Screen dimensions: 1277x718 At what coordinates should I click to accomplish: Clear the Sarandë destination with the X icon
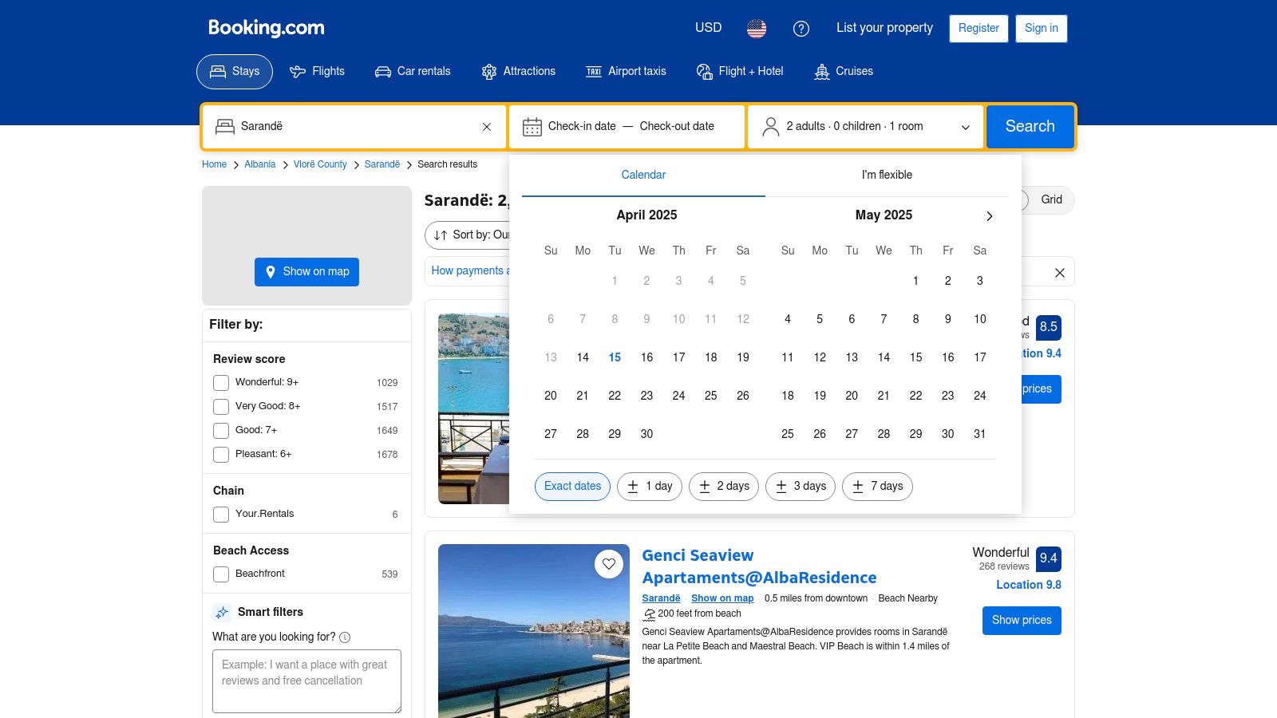[x=487, y=127]
